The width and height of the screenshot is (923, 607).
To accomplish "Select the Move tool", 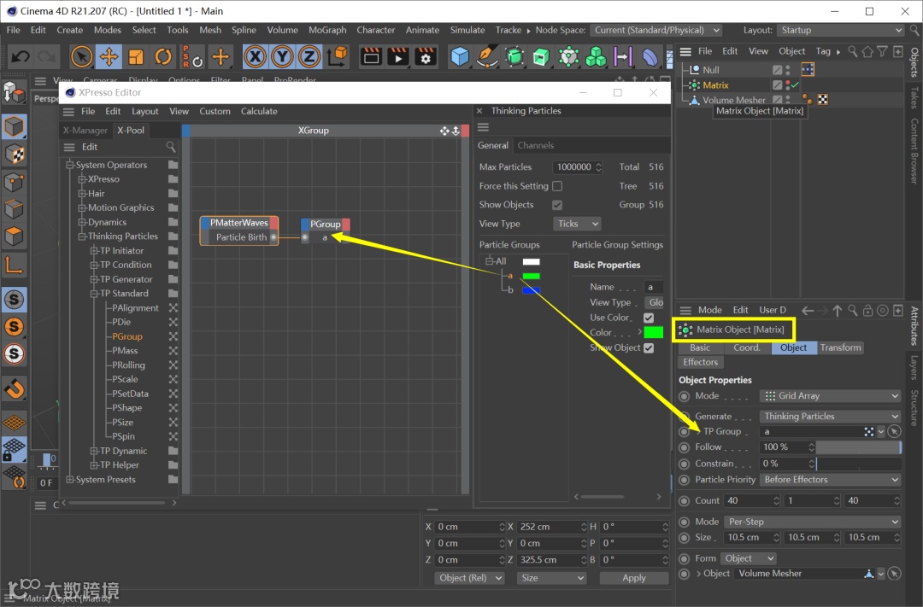I will (109, 57).
